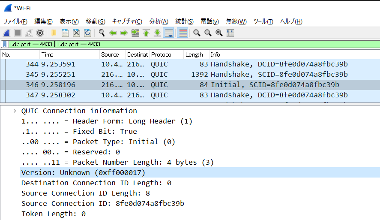Select packet 346 Initial row
Viewport: 380px width, 220px height.
pos(190,85)
